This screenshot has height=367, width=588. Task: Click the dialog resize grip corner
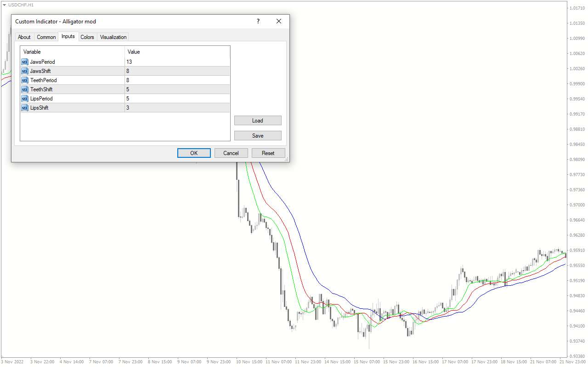pos(287,159)
